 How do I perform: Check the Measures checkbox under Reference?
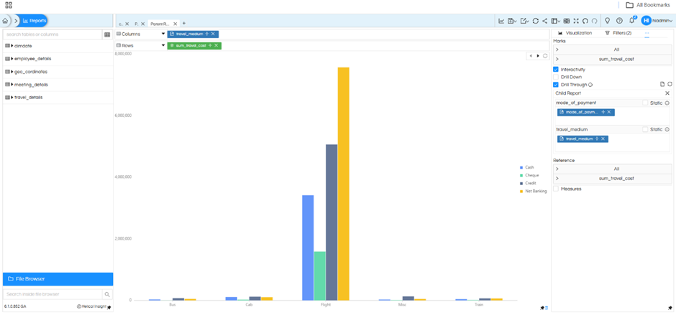pyautogui.click(x=557, y=189)
